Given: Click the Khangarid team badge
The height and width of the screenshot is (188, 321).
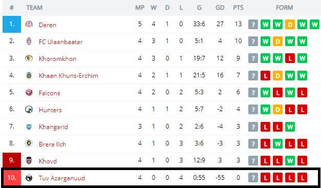Looking at the screenshot, I should coord(29,127).
